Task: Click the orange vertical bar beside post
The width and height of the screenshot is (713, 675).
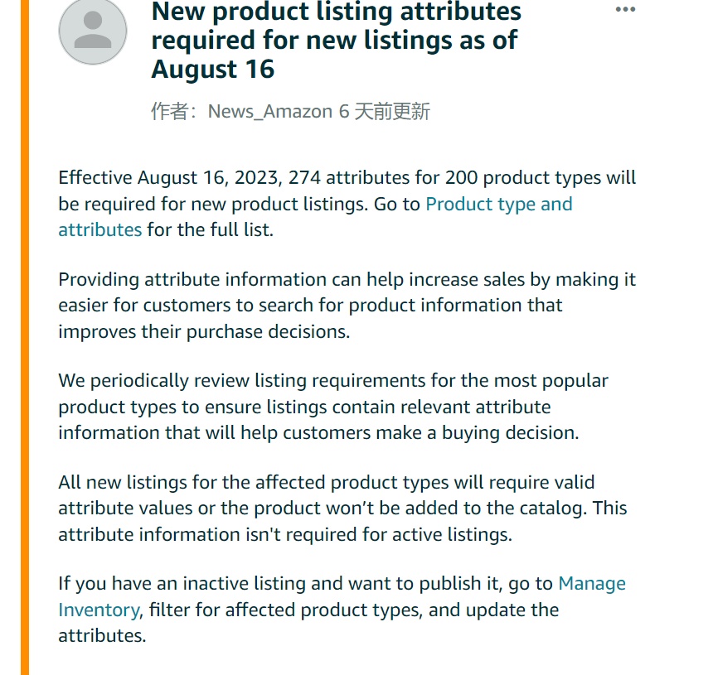Action: pos(25,338)
